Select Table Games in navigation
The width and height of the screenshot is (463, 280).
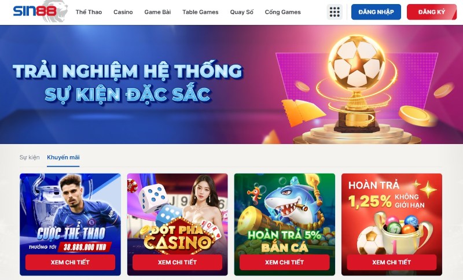click(x=200, y=12)
